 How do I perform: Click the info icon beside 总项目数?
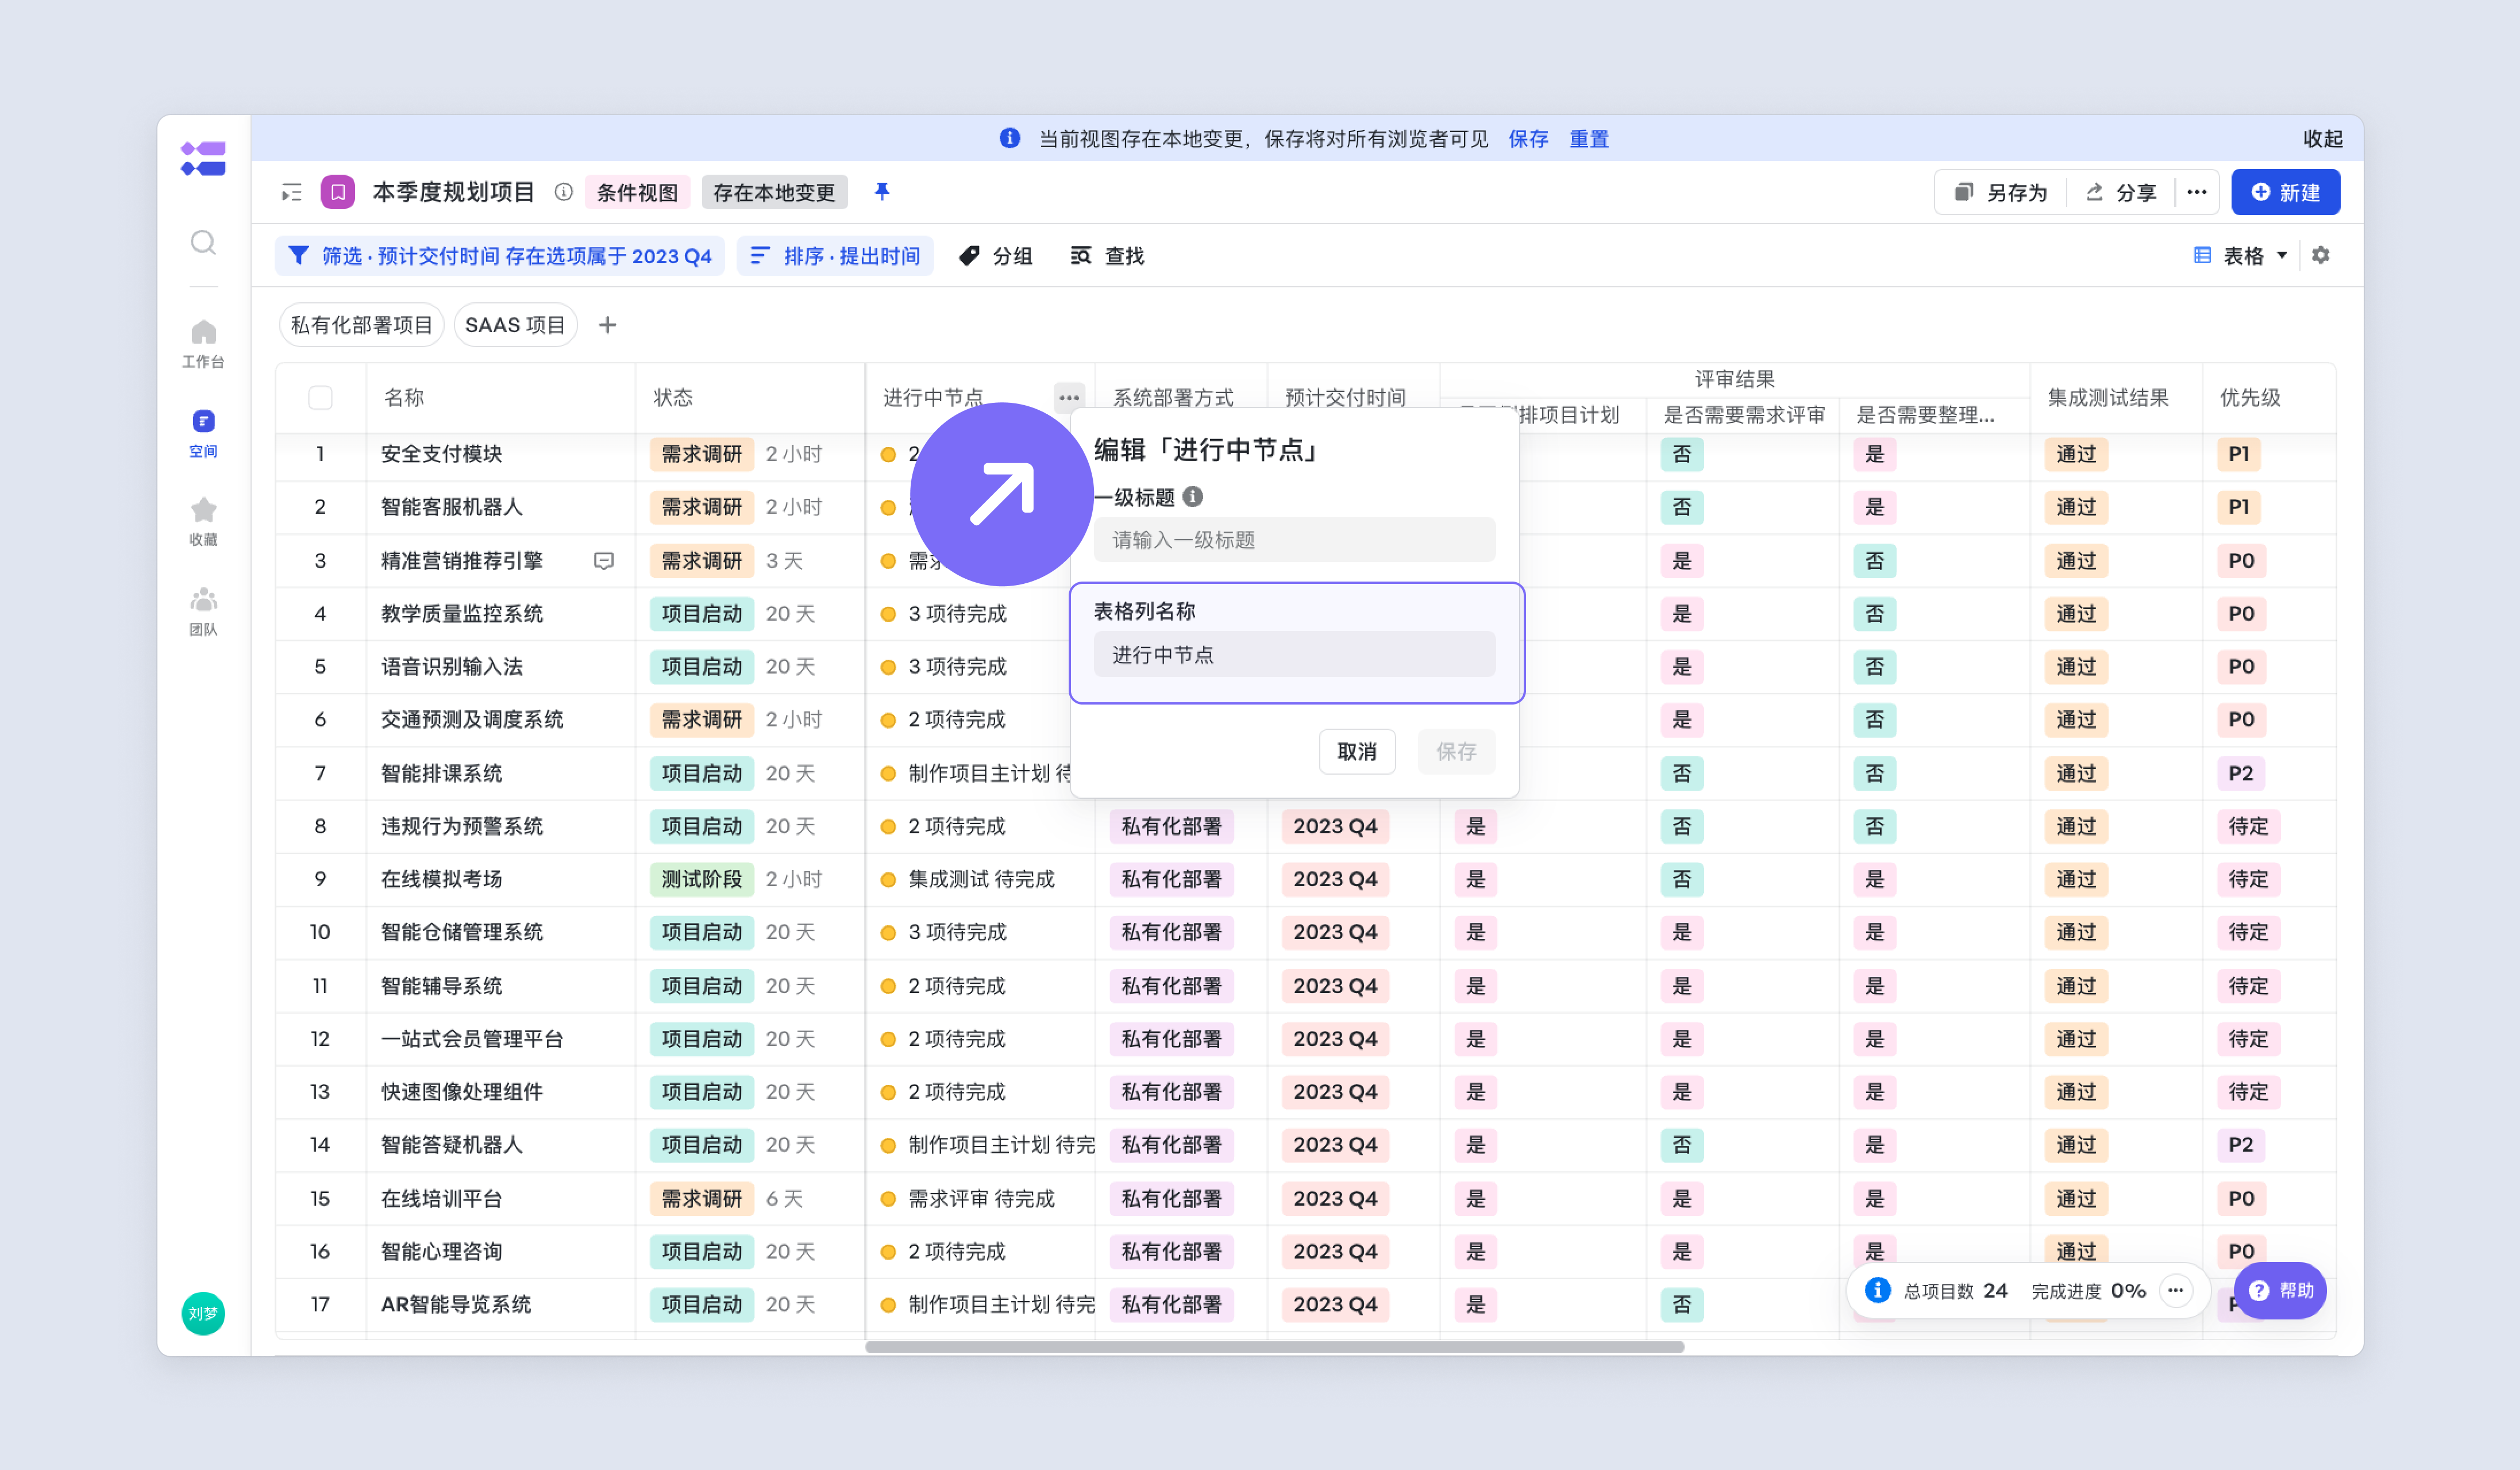click(x=1878, y=1290)
